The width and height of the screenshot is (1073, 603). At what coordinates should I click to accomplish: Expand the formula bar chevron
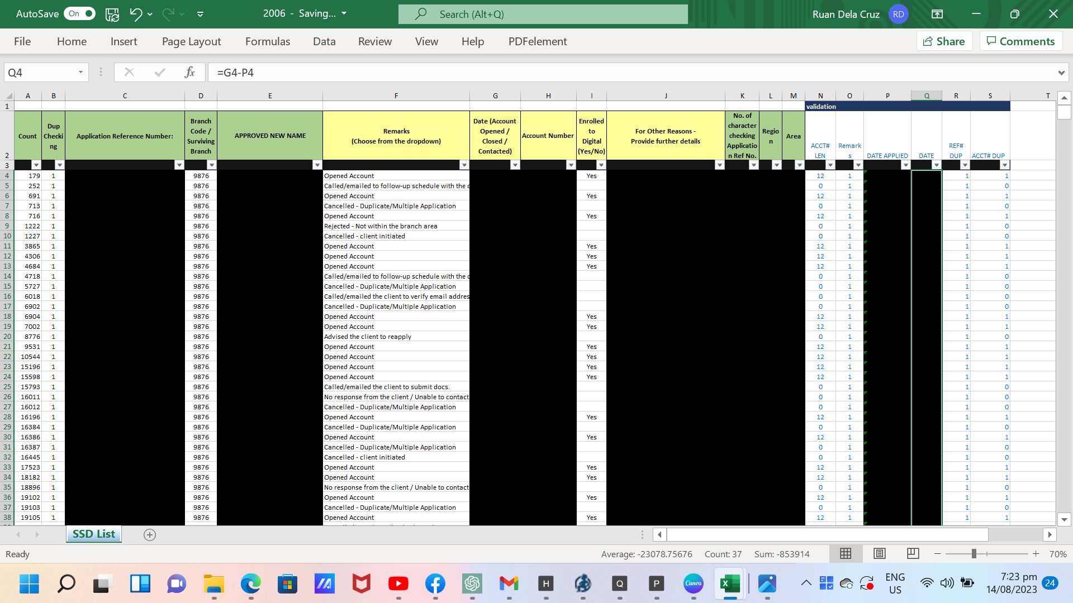[x=1061, y=73]
